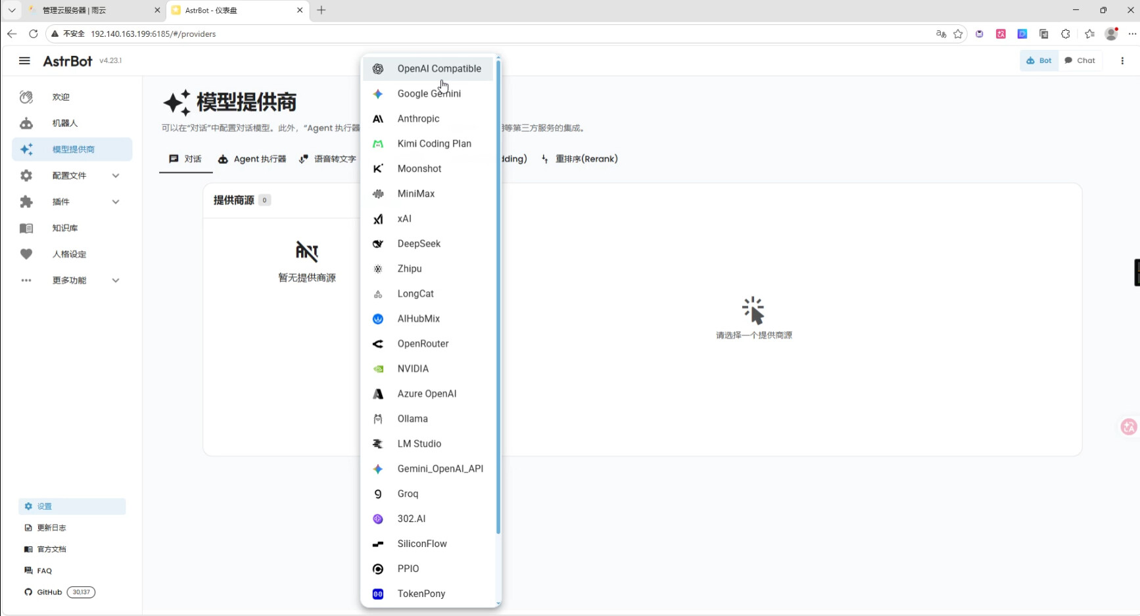Click the GitHub icon in the sidebar
Viewport: 1140px width, 616px height.
pos(28,592)
